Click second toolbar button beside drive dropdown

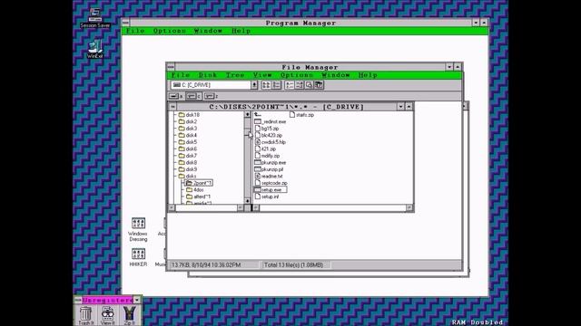click(x=276, y=85)
